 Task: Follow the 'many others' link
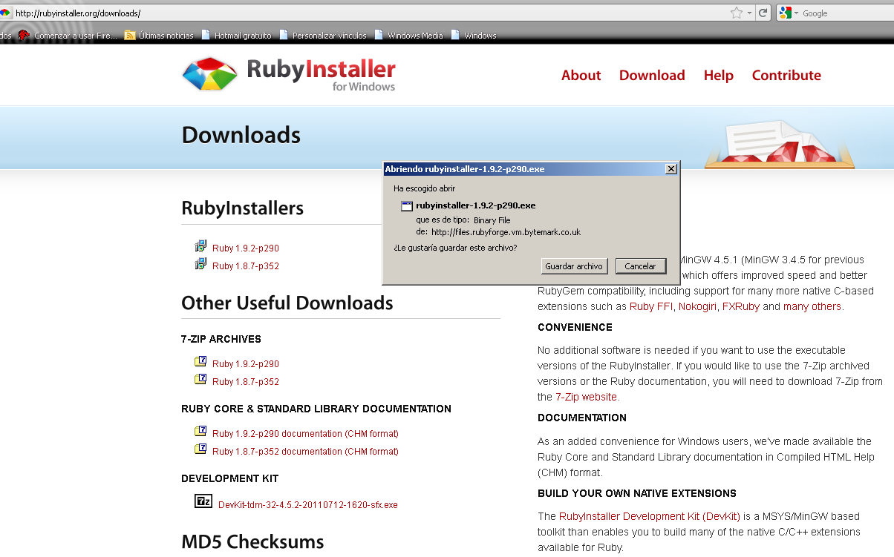(x=812, y=306)
